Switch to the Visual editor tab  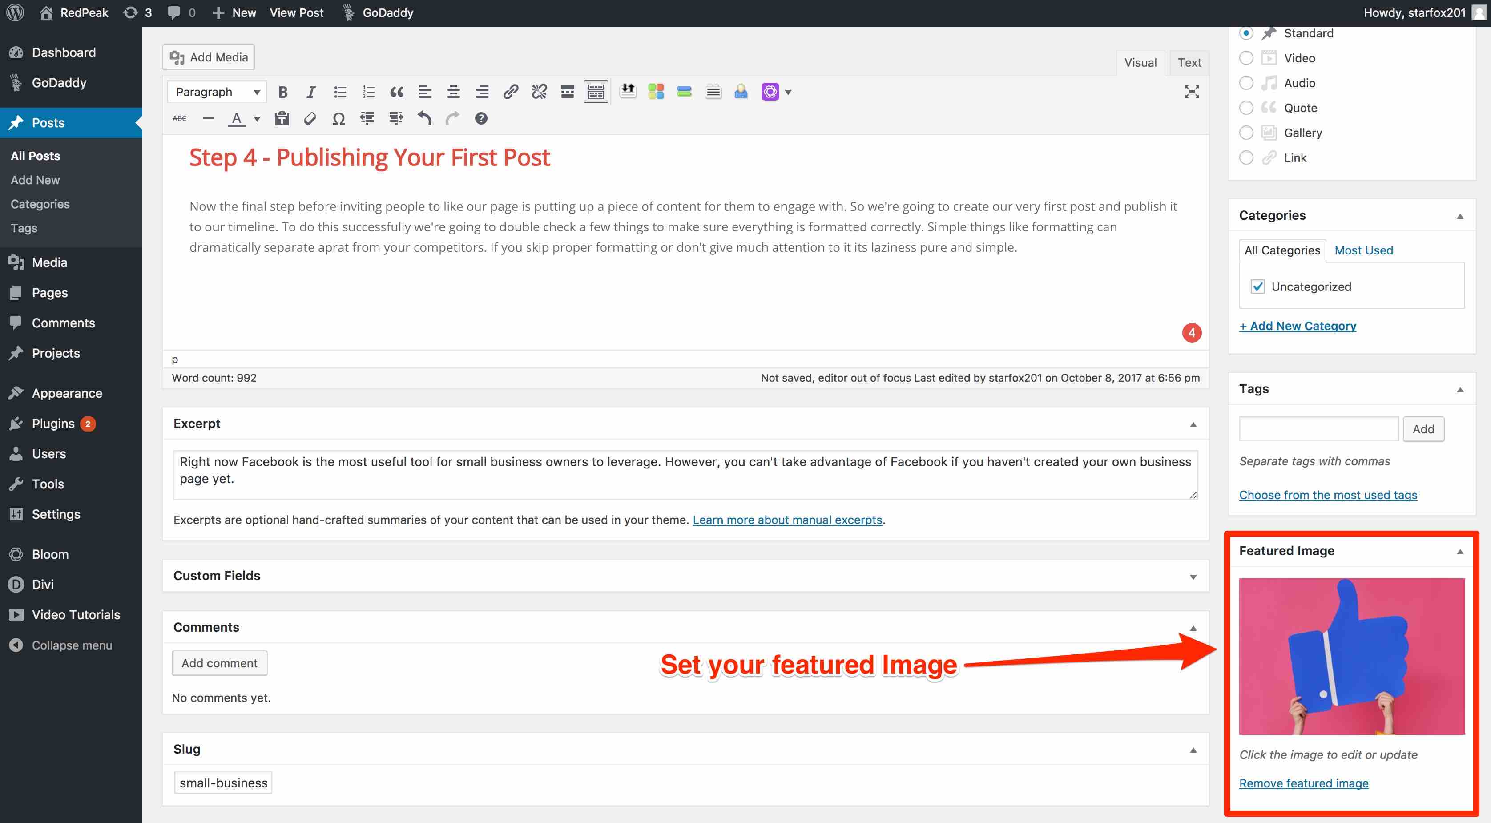(x=1140, y=63)
